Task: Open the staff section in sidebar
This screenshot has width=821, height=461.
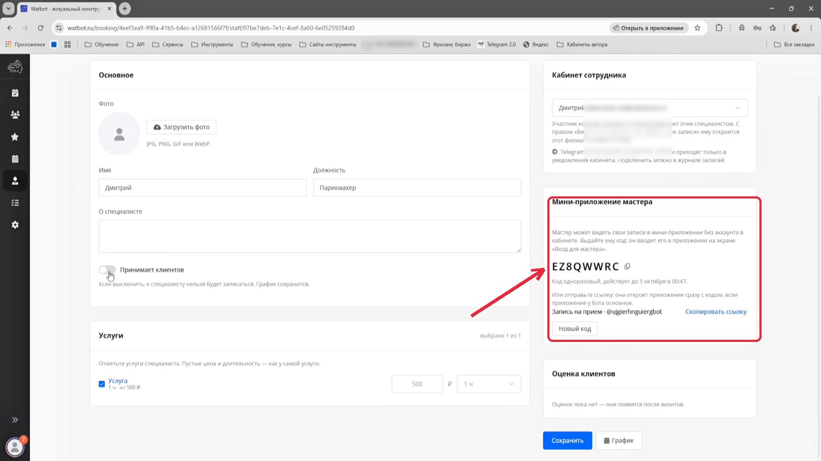Action: pos(15,181)
